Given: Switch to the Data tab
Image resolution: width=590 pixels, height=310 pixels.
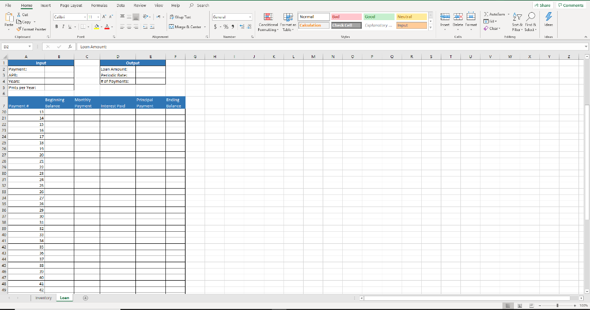Looking at the screenshot, I should (x=120, y=5).
